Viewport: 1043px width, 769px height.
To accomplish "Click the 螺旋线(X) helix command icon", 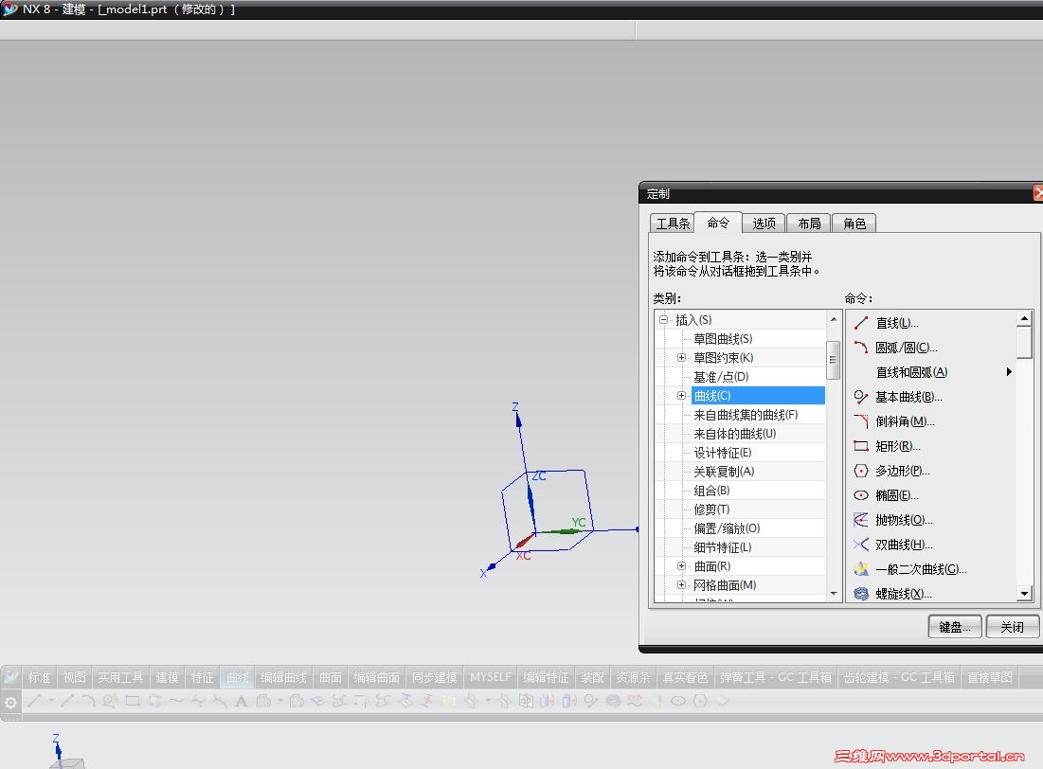I will [861, 594].
